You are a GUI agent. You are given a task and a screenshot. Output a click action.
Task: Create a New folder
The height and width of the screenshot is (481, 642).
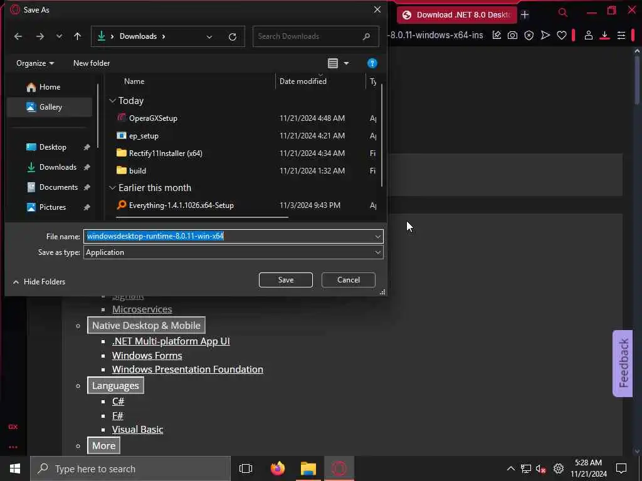click(x=92, y=63)
